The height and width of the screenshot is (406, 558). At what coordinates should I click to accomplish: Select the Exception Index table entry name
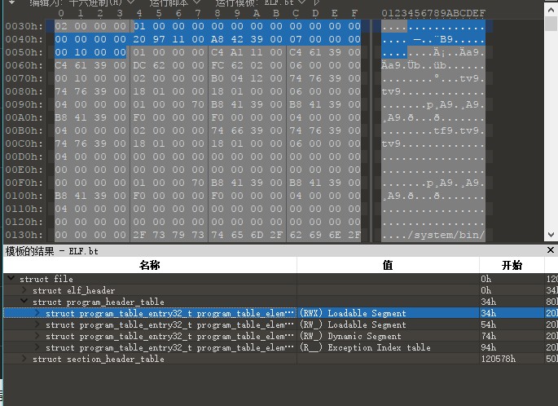pos(169,347)
